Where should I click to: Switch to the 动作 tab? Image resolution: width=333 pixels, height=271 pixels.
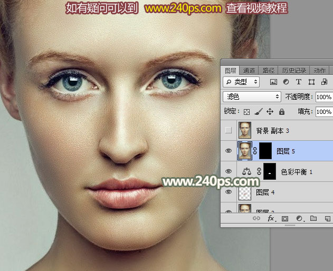pyautogui.click(x=319, y=71)
